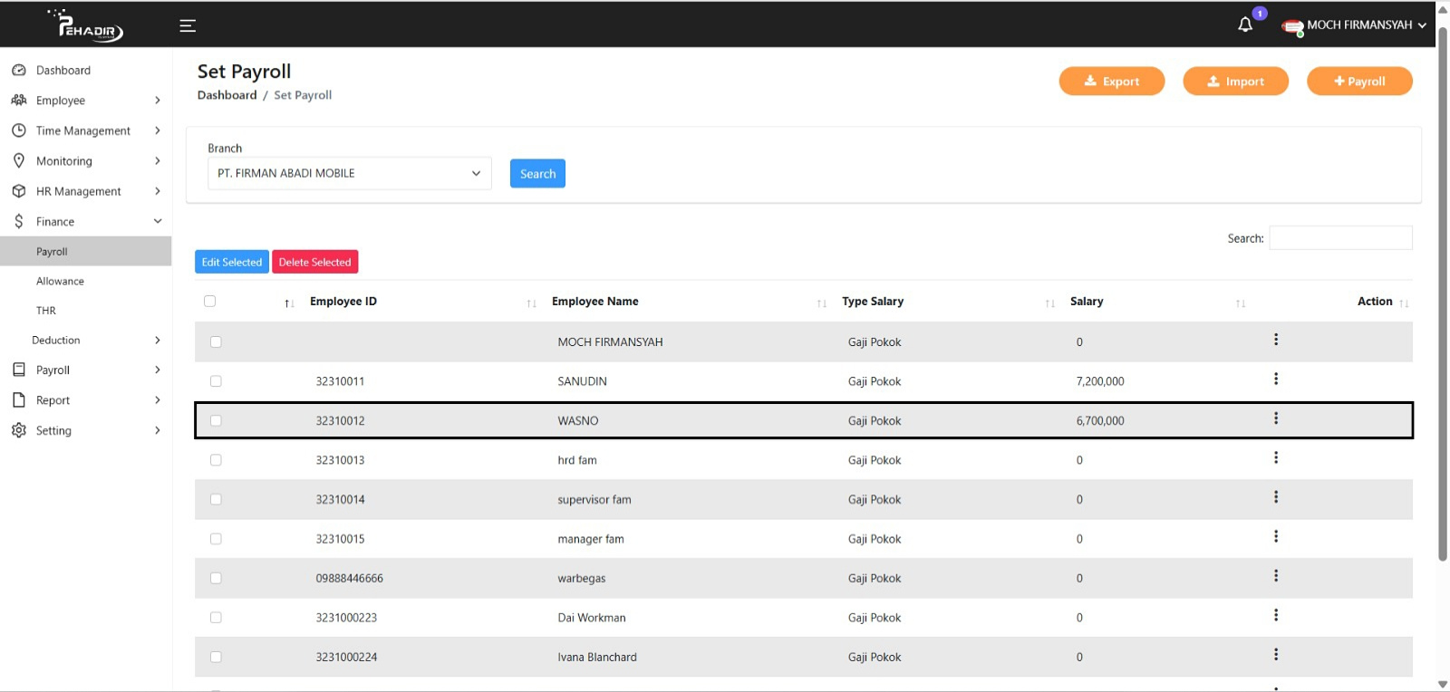Open the MOCH FIRMANSYAH user dropdown

pyautogui.click(x=1356, y=25)
